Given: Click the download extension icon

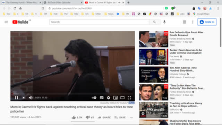Looking at the screenshot, I should (x=211, y=8).
